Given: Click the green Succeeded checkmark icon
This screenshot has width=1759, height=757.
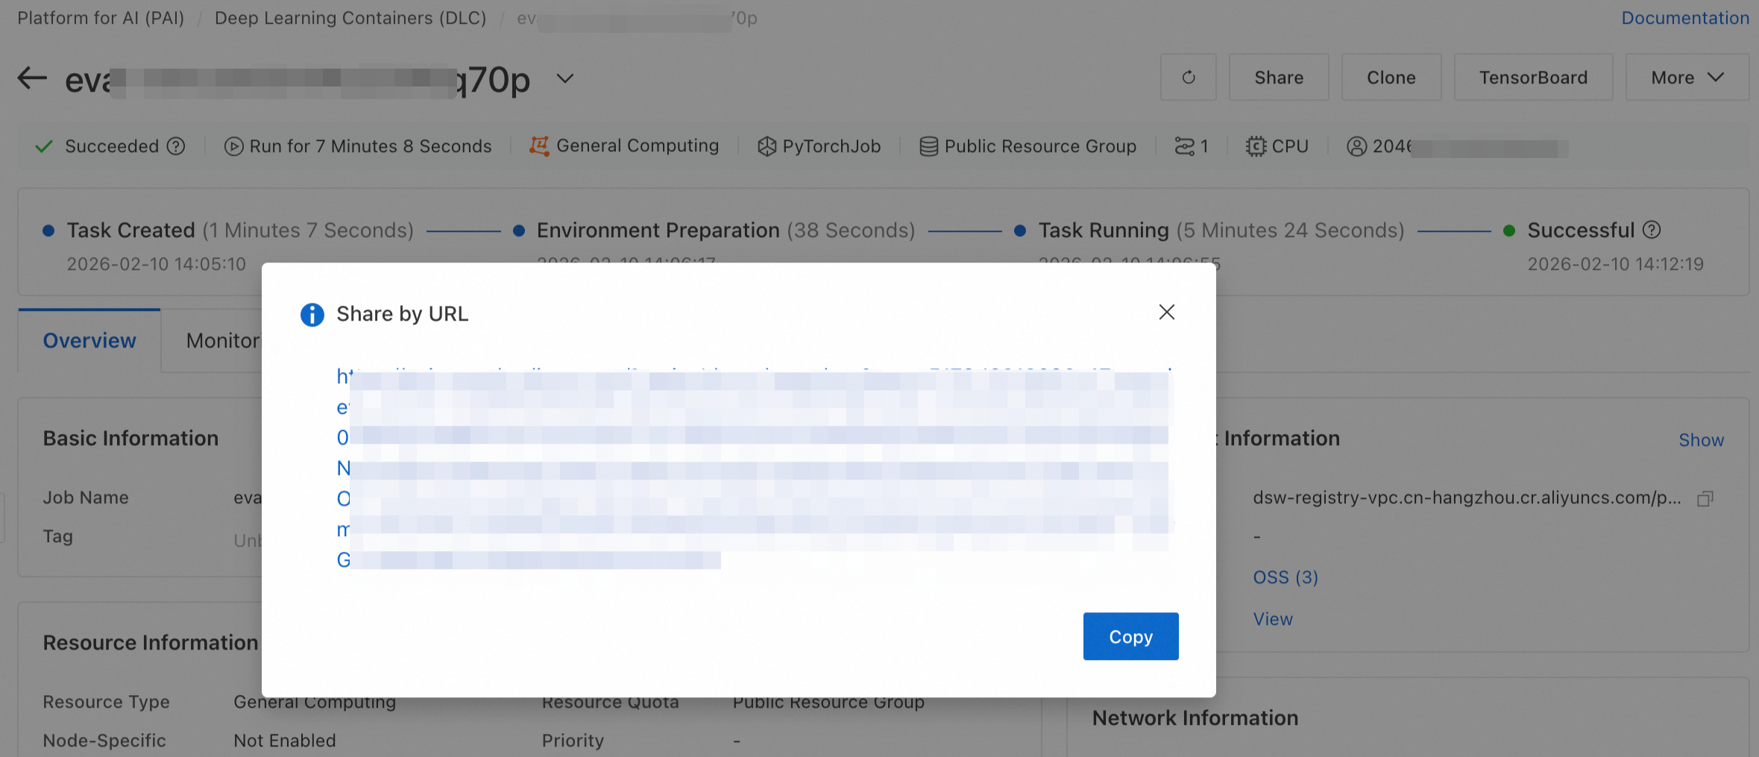Looking at the screenshot, I should 44,146.
